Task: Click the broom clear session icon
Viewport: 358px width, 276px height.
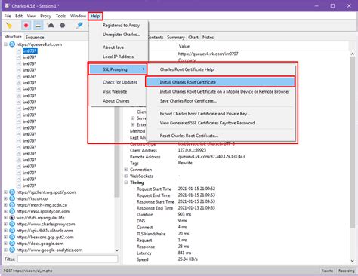Action: (x=9, y=26)
